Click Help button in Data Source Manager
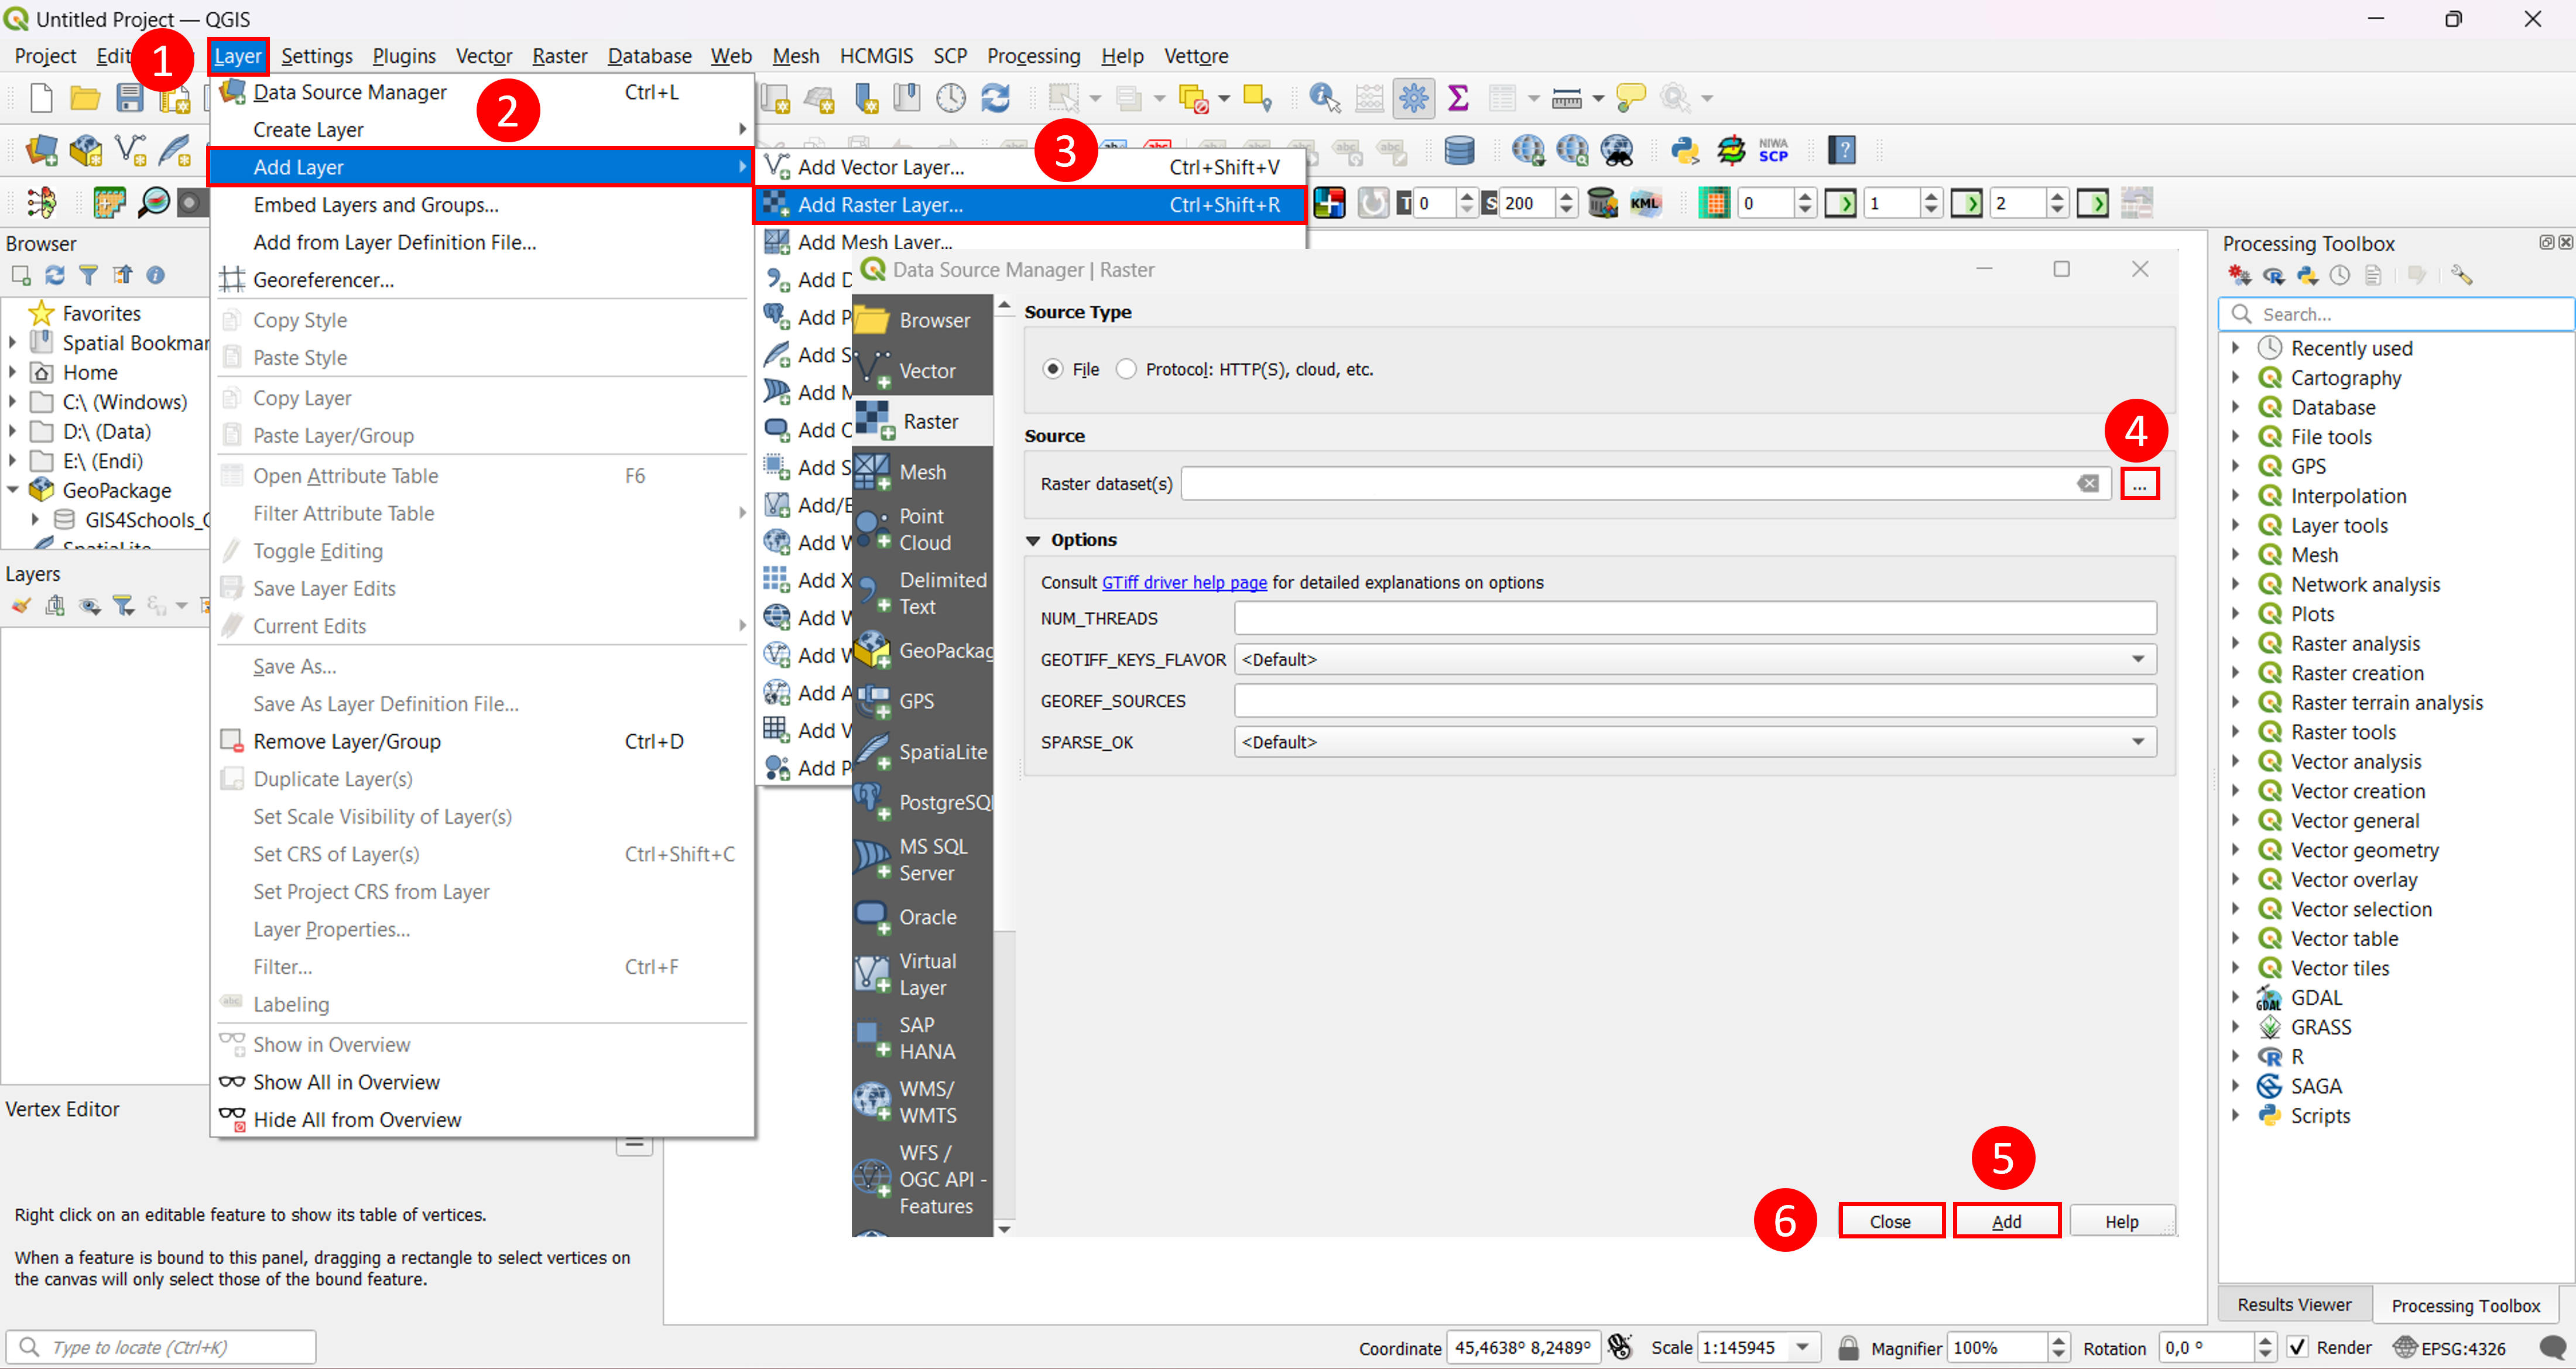 2121,1221
